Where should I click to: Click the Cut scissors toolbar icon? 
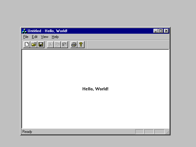(x=50, y=45)
